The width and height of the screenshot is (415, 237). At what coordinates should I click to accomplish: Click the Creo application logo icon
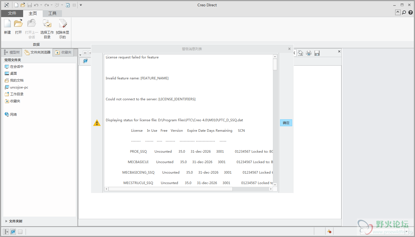pyautogui.click(x=7, y=5)
